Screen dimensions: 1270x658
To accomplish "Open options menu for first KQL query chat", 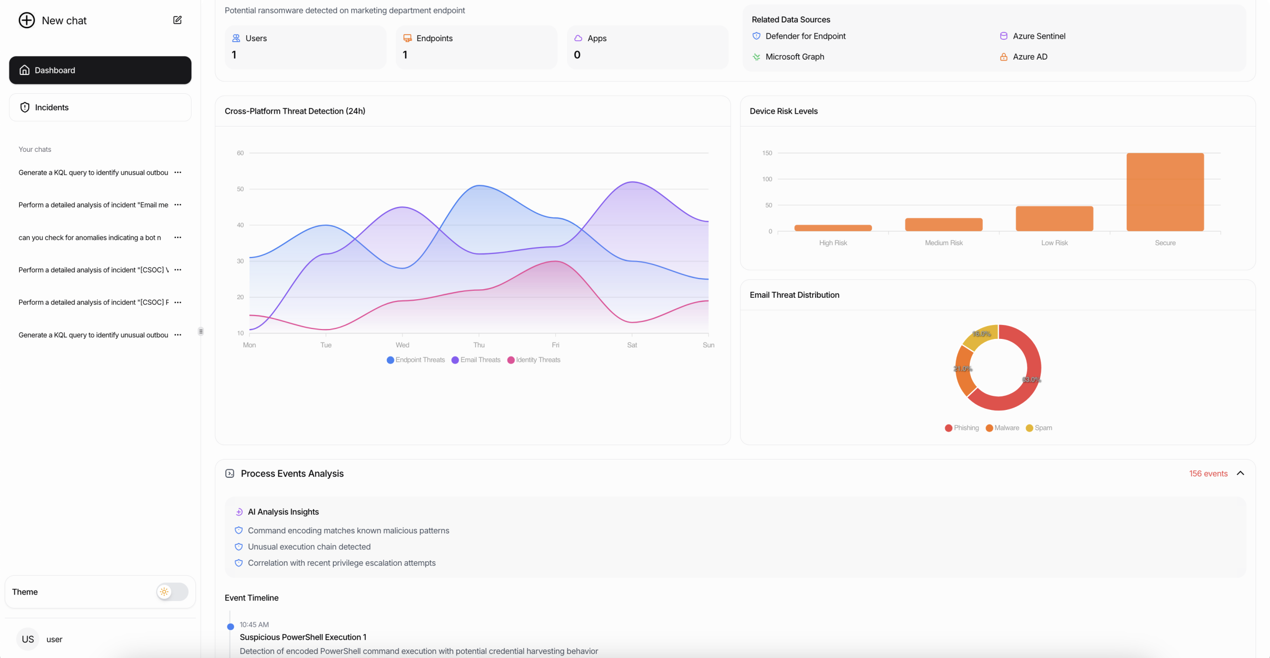I will pyautogui.click(x=178, y=173).
